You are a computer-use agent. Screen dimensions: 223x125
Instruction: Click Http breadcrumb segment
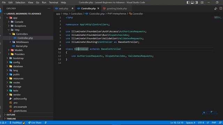[66, 14]
